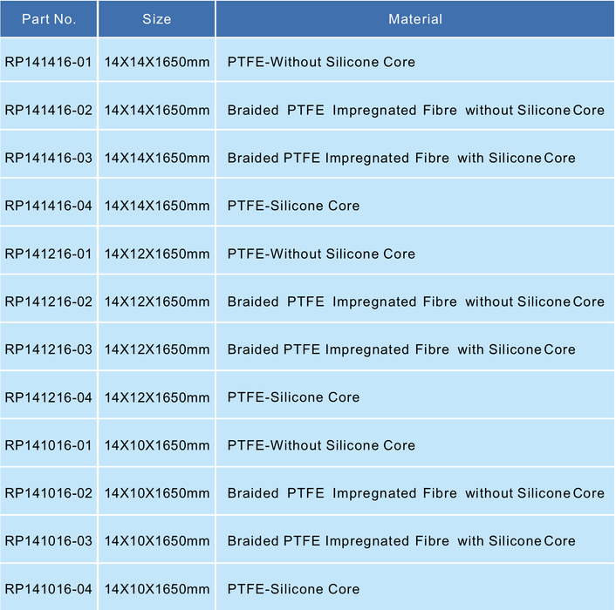Select part number RP141416-04
Viewport: 616px width, 610px height.
pos(49,207)
